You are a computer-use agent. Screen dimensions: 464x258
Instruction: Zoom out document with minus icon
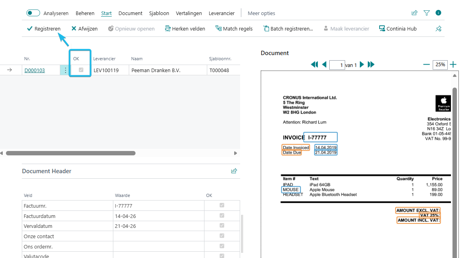pyautogui.click(x=426, y=65)
